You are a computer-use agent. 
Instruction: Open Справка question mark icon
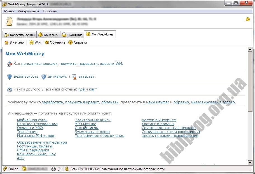(71, 42)
